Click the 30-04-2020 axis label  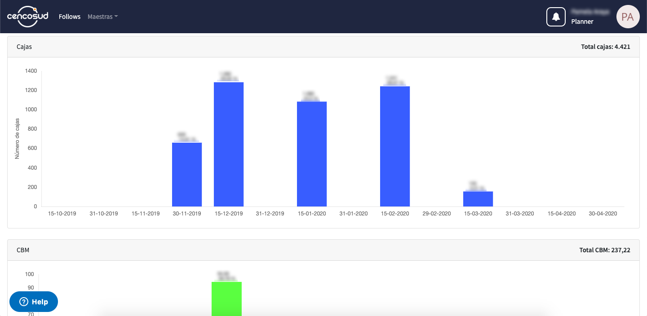[603, 214]
